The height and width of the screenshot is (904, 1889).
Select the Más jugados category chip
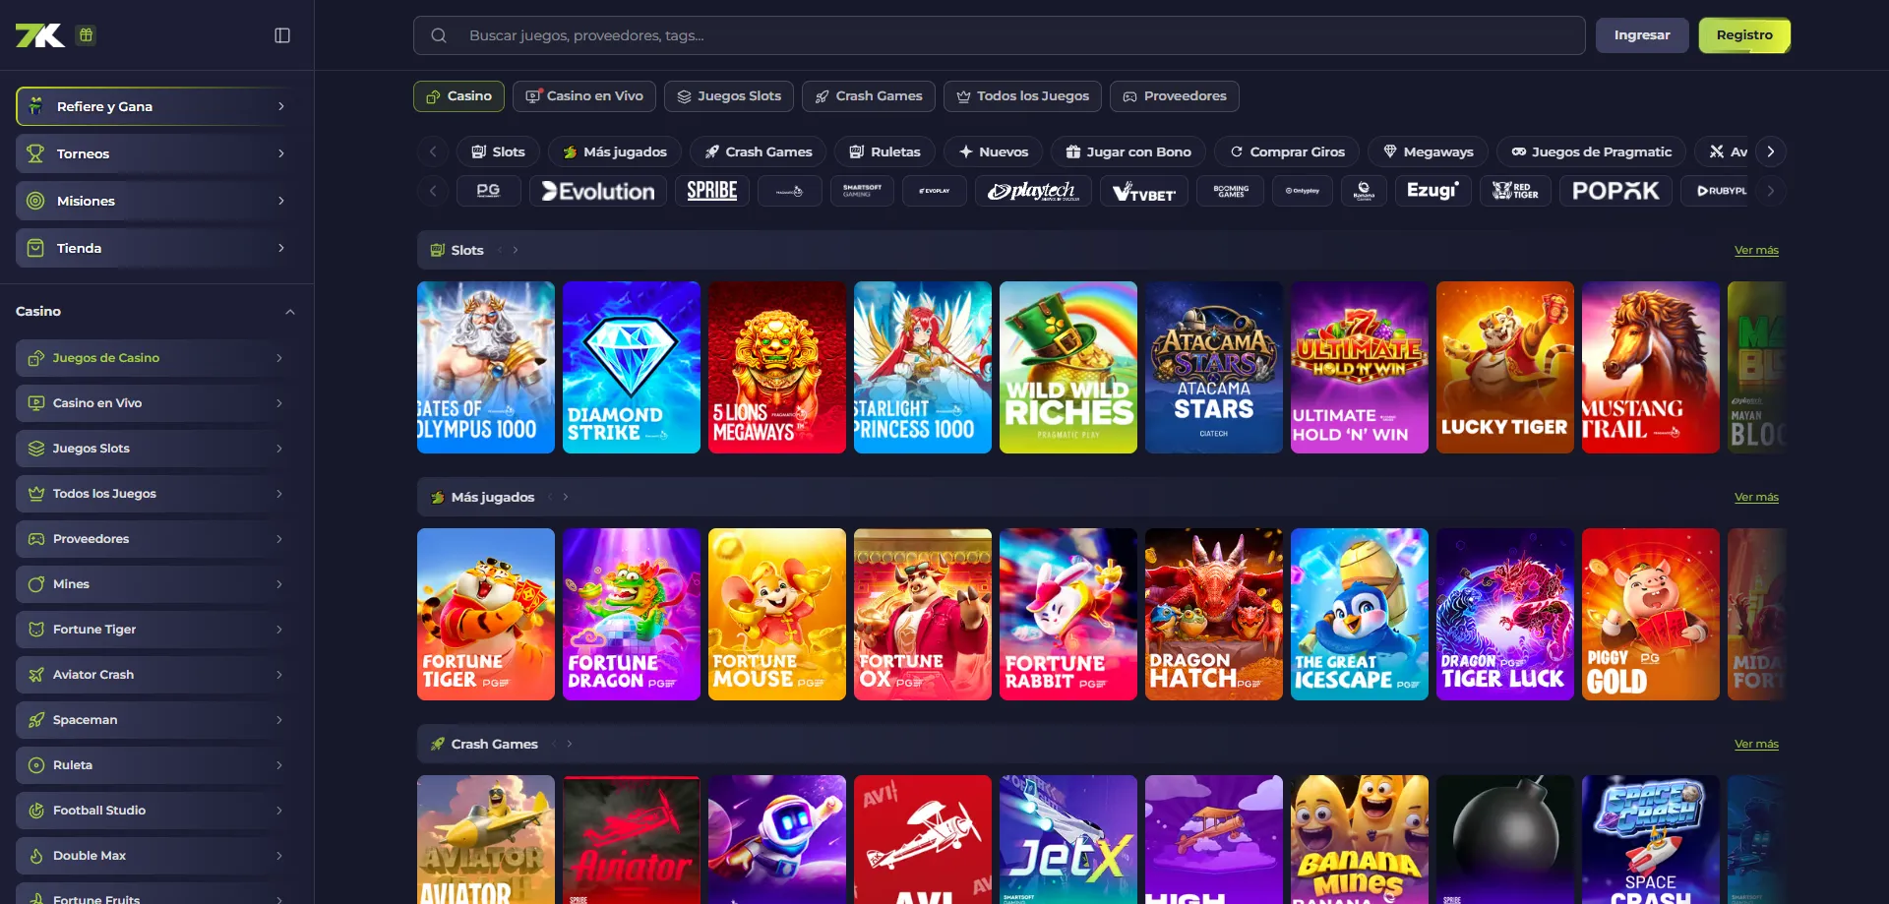click(615, 151)
